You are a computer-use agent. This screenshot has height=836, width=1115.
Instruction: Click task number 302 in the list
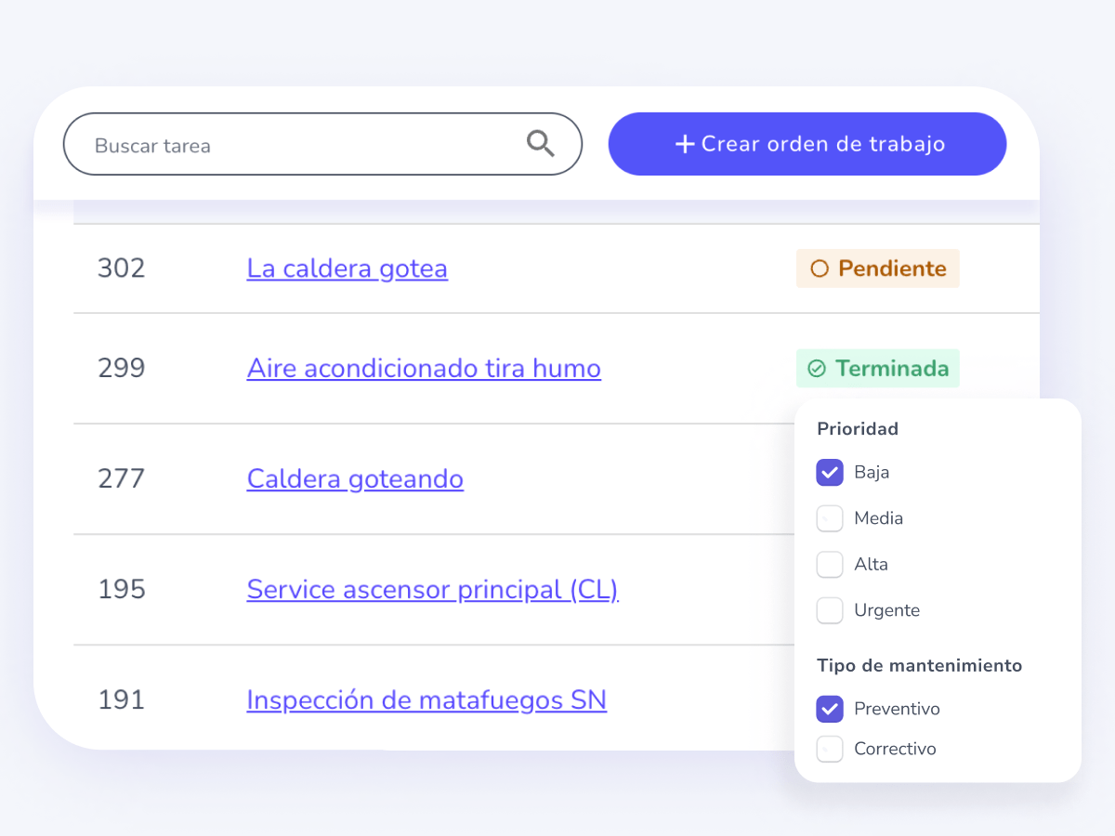[x=122, y=268]
